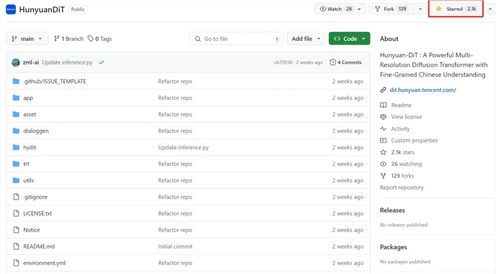This screenshot has width=496, height=274.
Task: Open the latest commit message Update inference.py
Action: click(x=67, y=62)
